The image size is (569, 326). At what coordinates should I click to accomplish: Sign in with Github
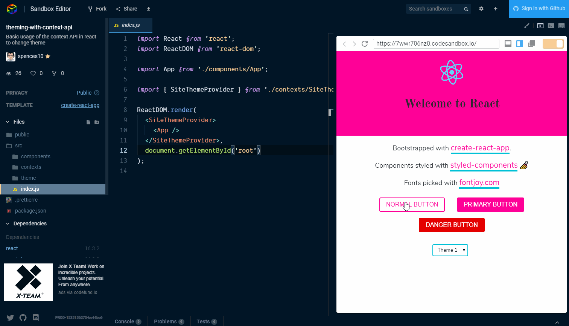(539, 9)
